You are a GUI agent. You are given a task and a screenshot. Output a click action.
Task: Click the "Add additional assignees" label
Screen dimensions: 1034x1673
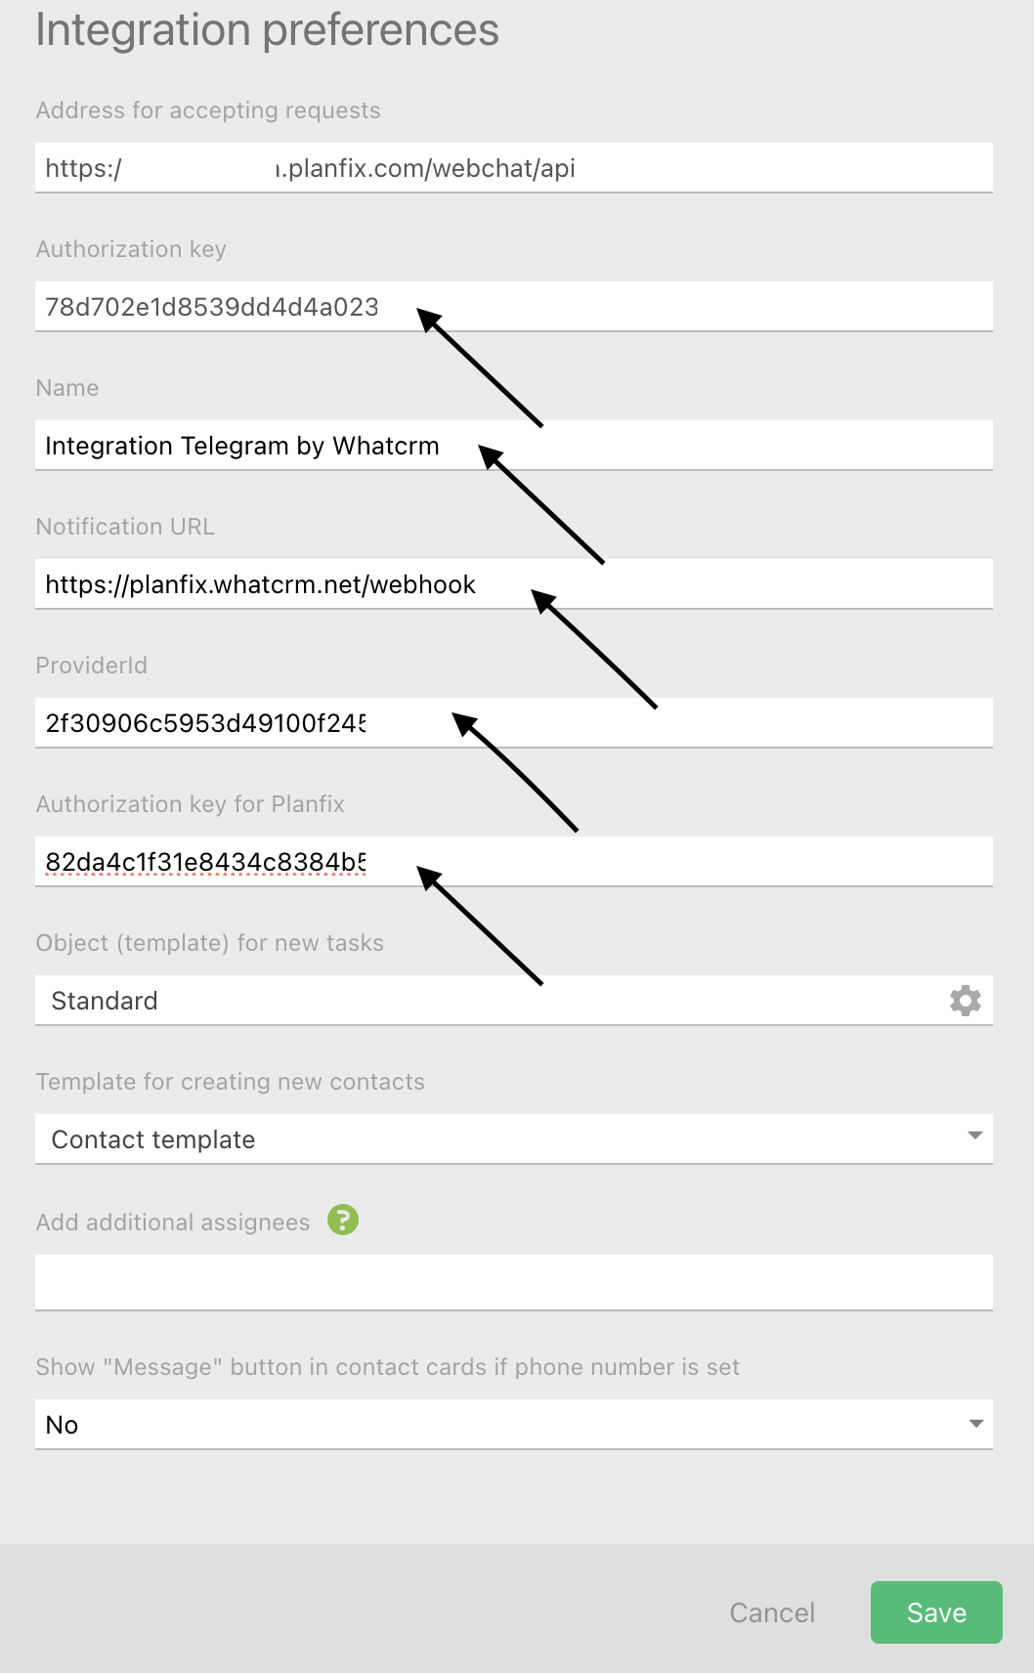[x=173, y=1223]
